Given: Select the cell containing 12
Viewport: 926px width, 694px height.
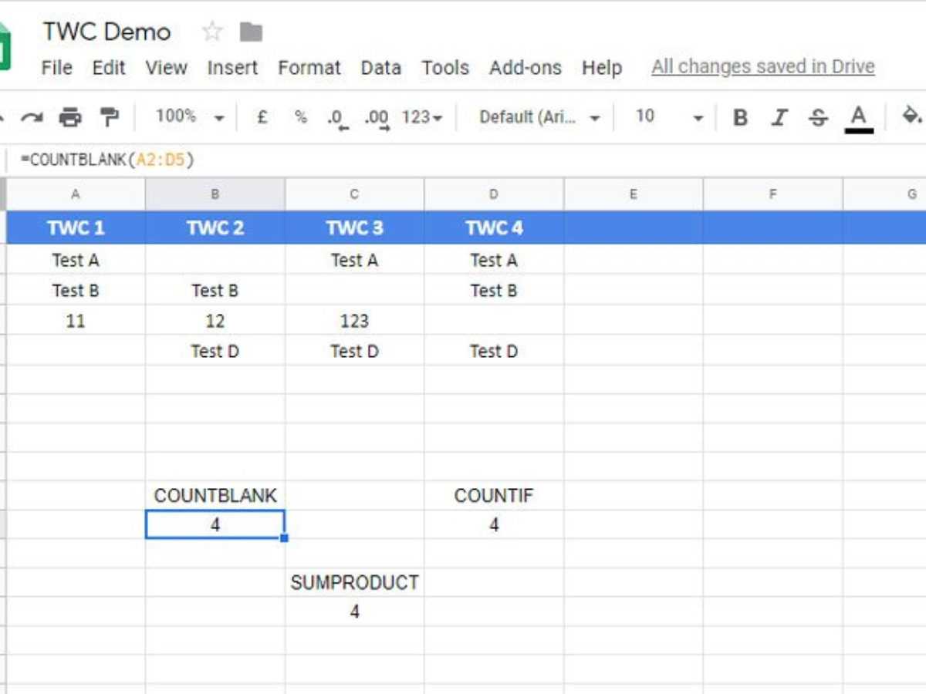Looking at the screenshot, I should (x=215, y=321).
